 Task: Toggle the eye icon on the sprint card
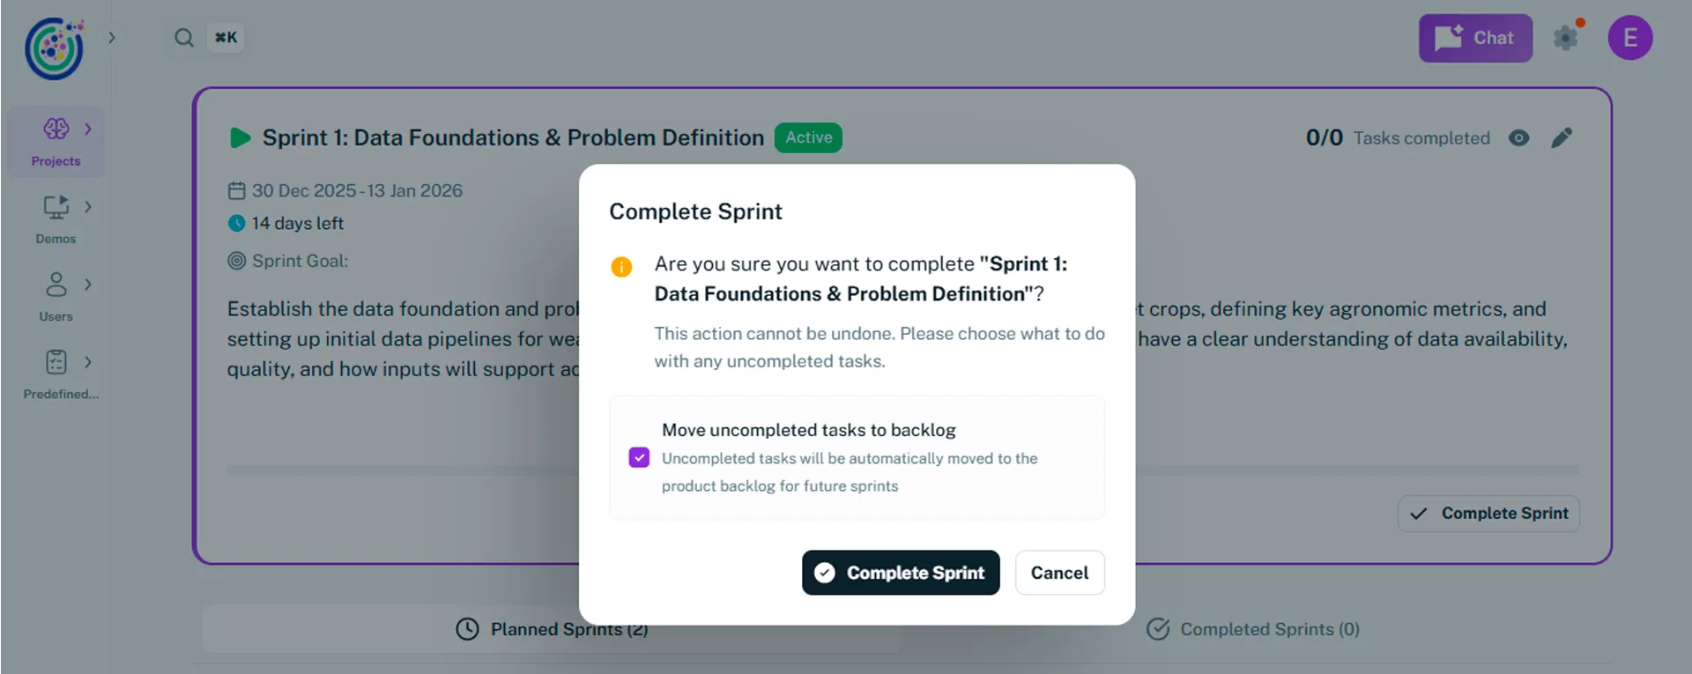[x=1518, y=138]
